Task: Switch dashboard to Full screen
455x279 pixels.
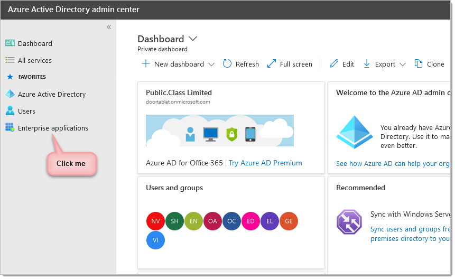Action: tap(290, 64)
